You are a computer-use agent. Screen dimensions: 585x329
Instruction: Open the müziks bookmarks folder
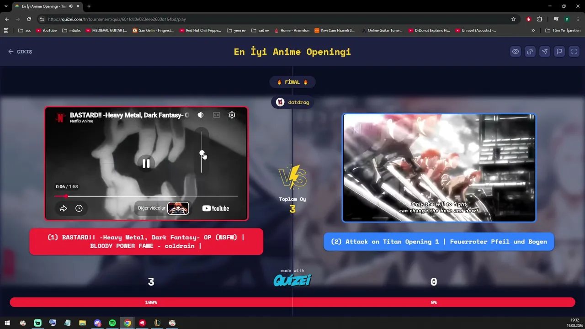(71, 31)
